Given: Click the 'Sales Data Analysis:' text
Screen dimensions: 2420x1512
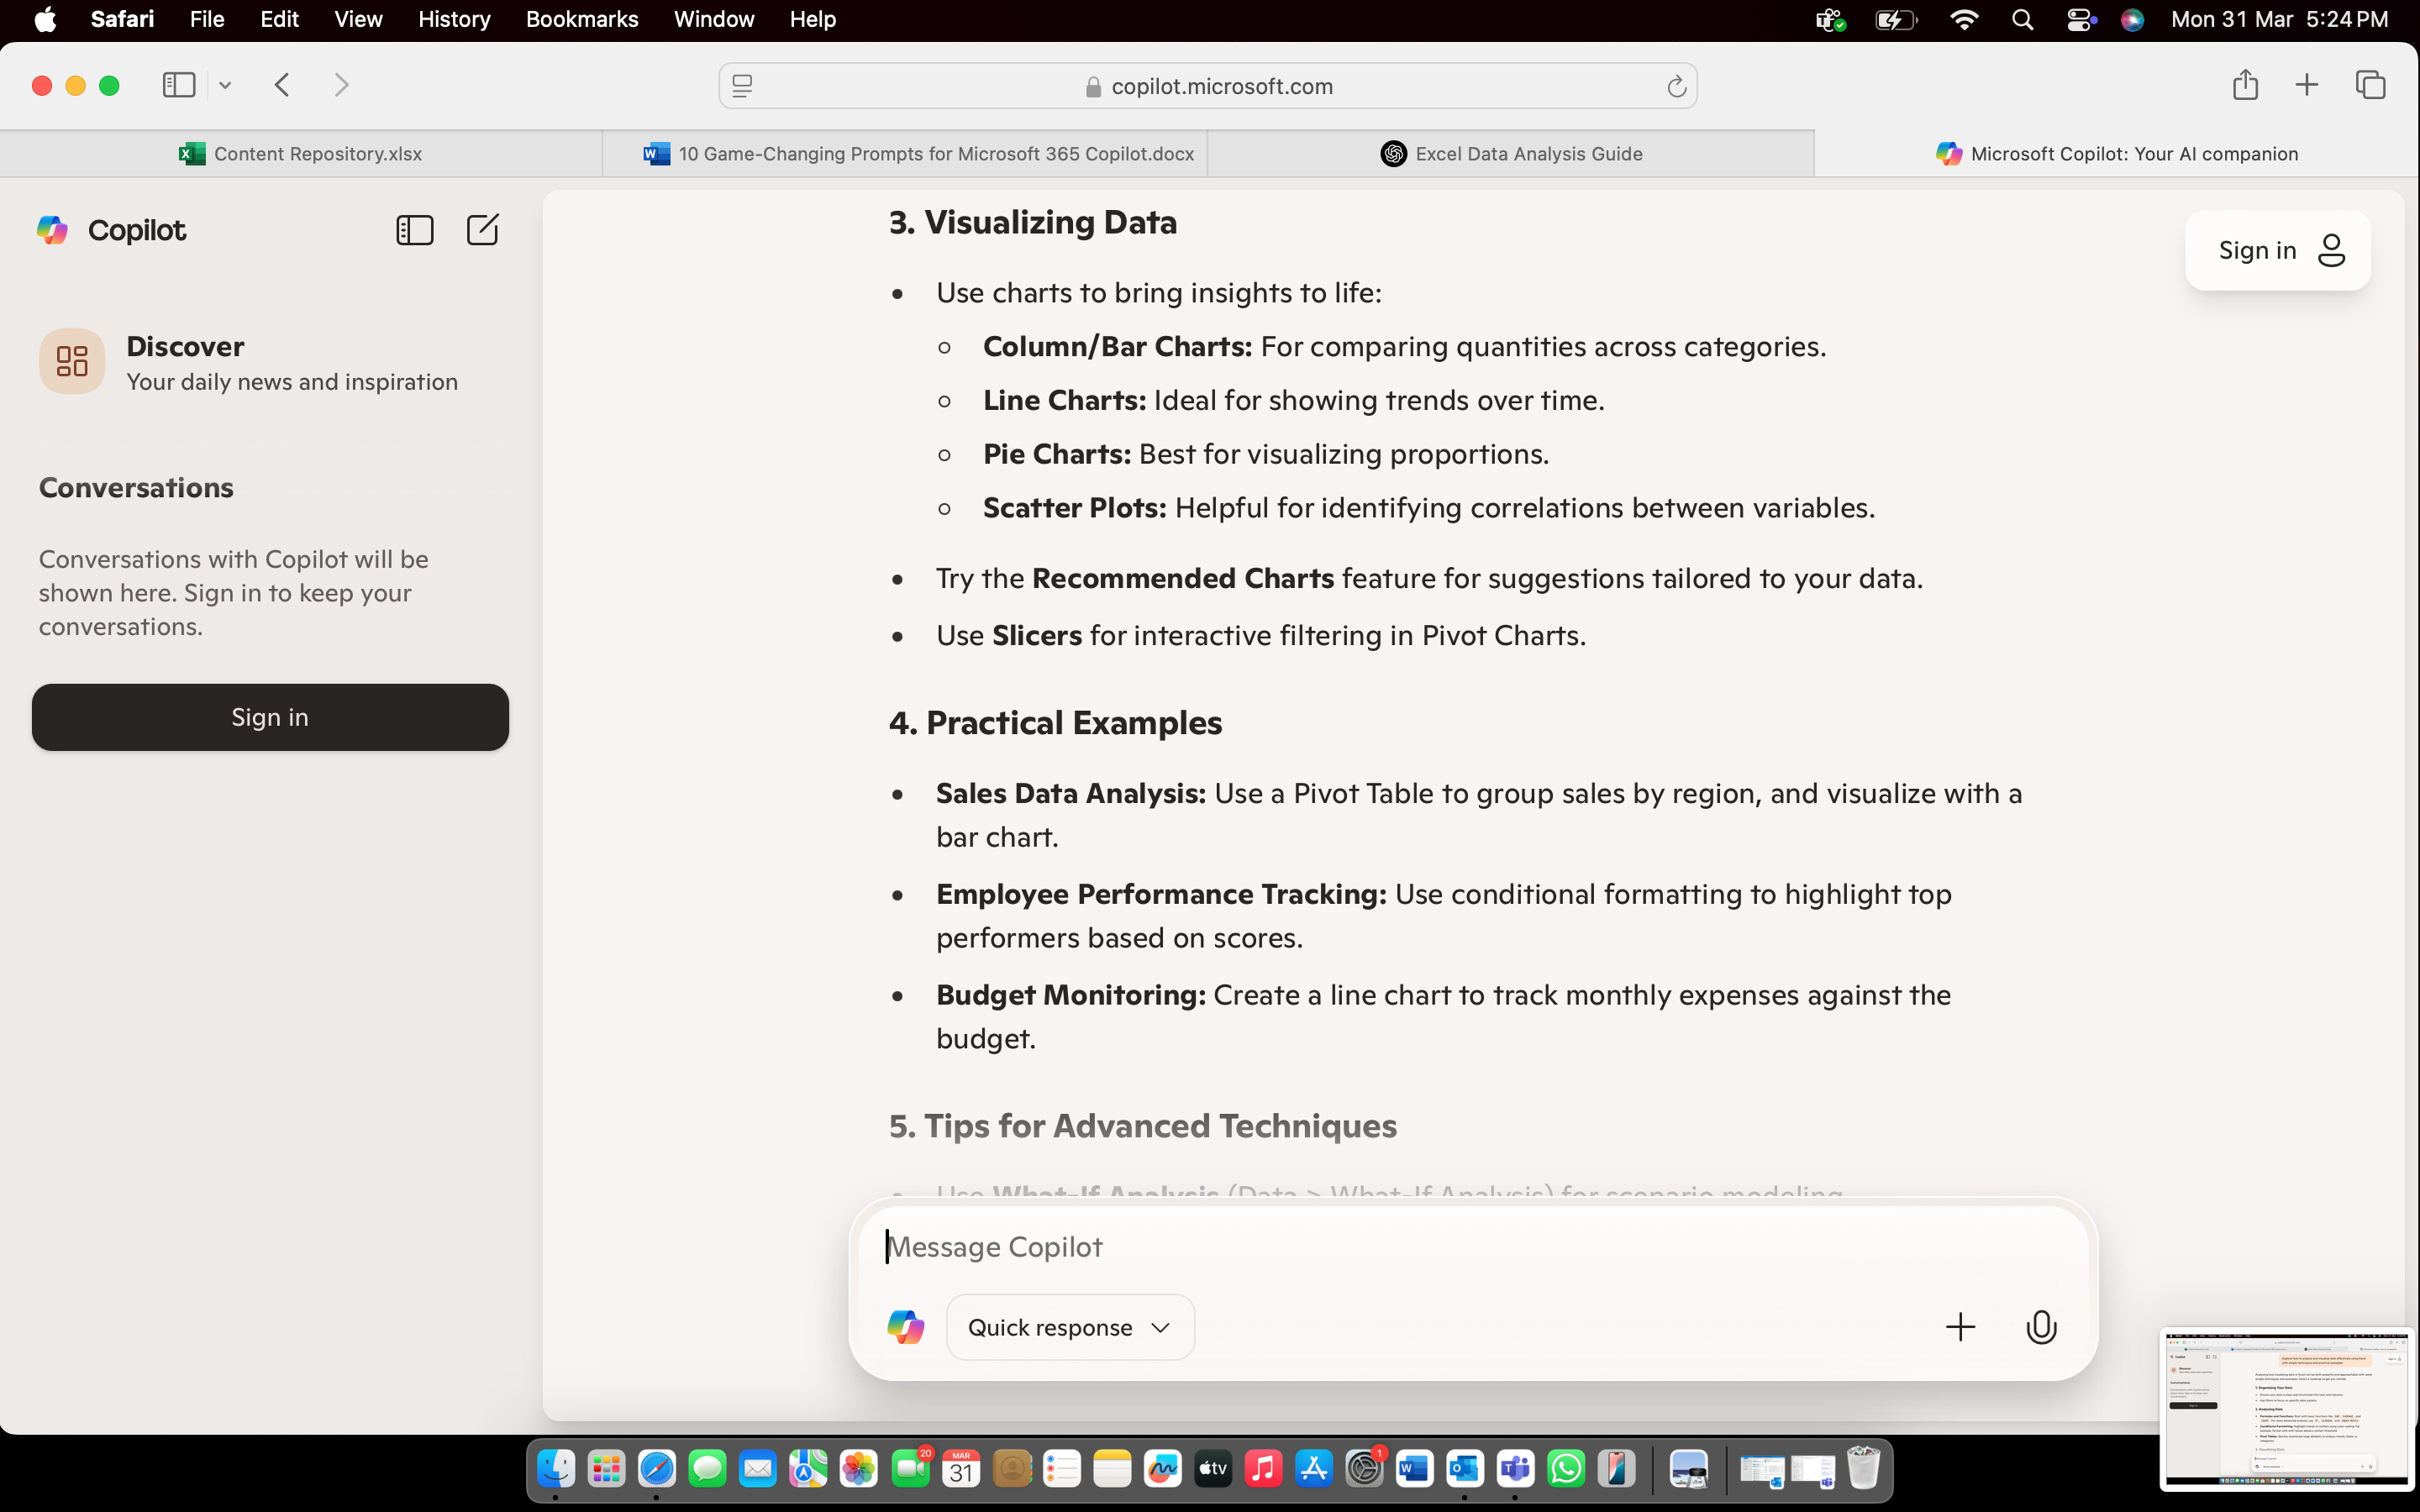Looking at the screenshot, I should point(1071,793).
